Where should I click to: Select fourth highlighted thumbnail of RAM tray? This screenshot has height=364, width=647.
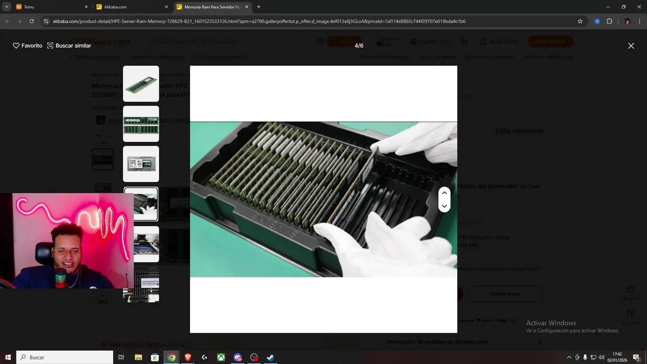(141, 204)
